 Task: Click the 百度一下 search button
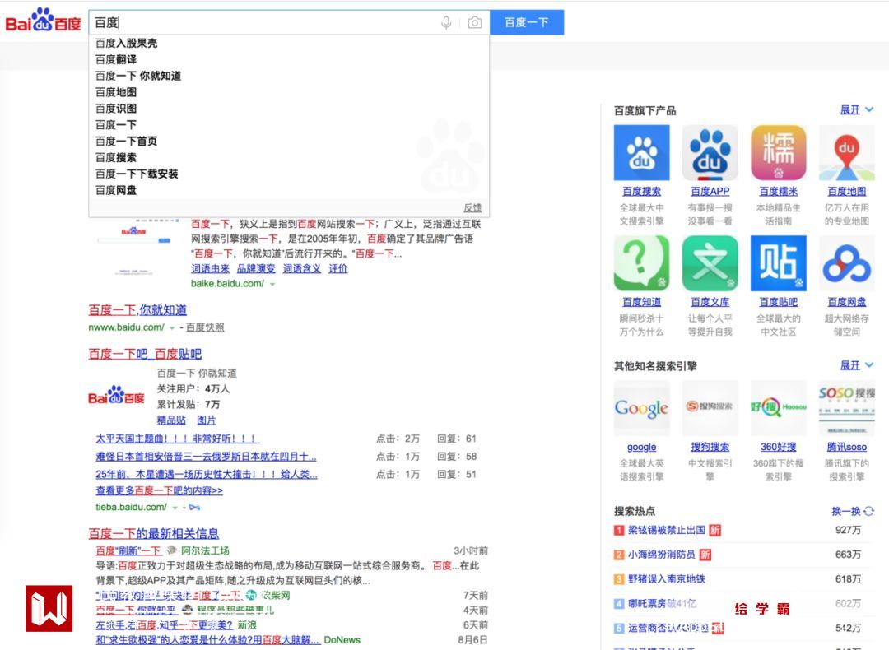[x=527, y=22]
